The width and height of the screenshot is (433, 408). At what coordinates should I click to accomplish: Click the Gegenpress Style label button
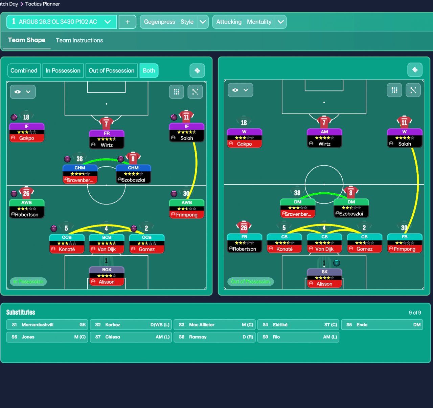[169, 22]
